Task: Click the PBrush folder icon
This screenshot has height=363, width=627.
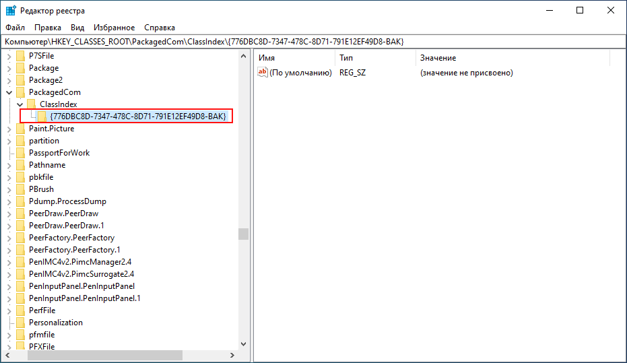Action: [x=20, y=189]
